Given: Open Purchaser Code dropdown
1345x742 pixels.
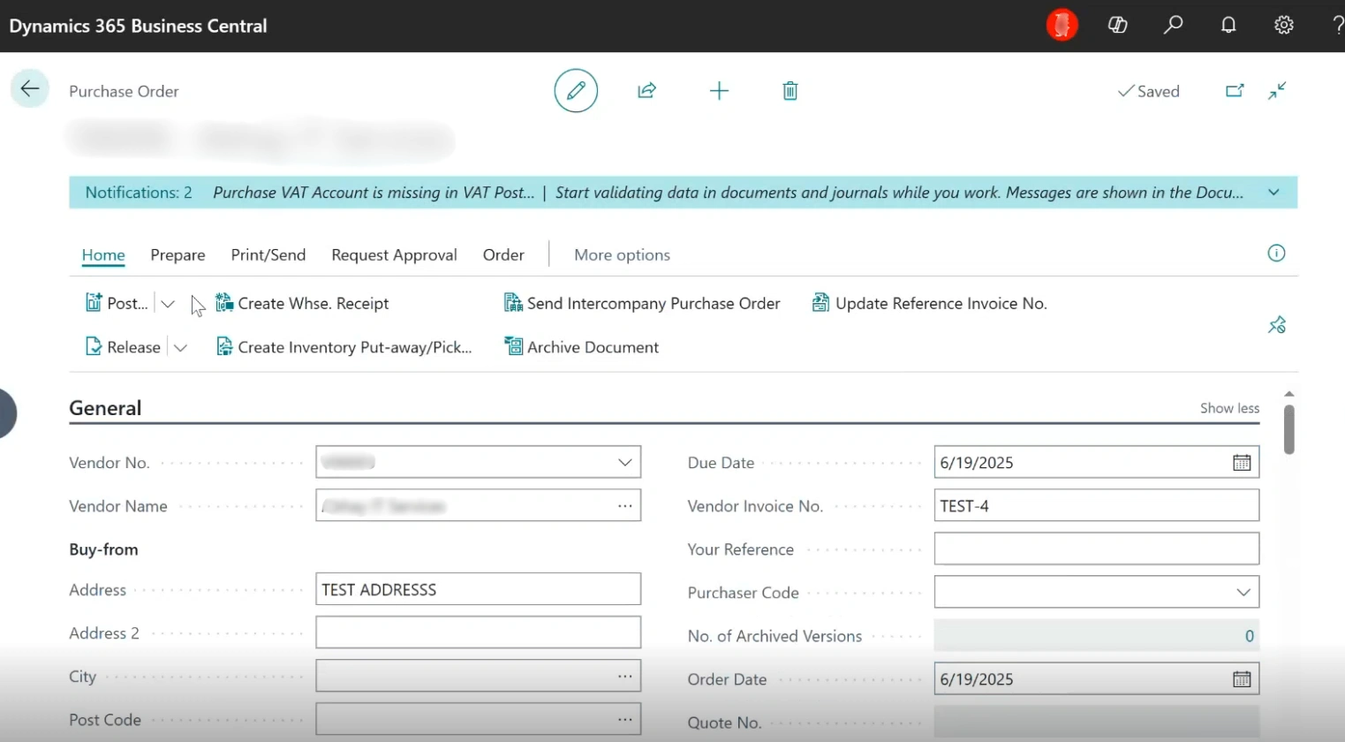Looking at the screenshot, I should [1243, 592].
